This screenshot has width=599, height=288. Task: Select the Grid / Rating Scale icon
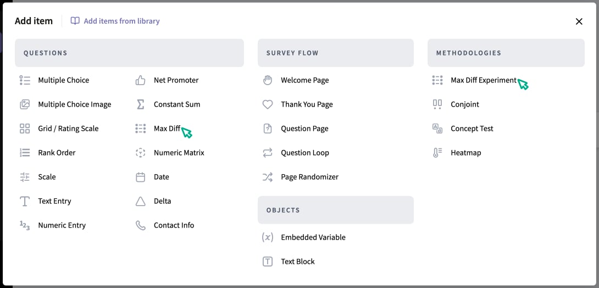coord(25,129)
